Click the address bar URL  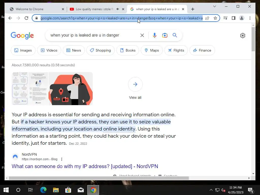122,18
